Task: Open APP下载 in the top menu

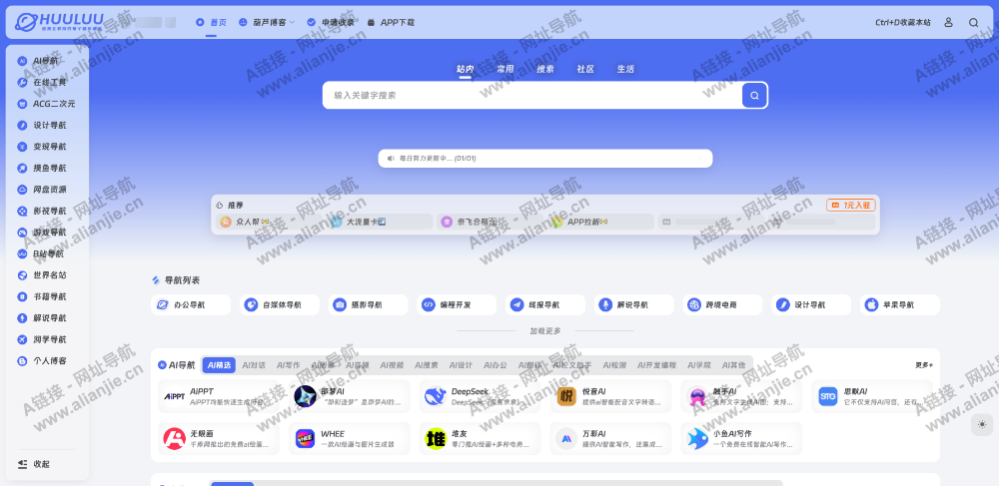Action: [391, 22]
